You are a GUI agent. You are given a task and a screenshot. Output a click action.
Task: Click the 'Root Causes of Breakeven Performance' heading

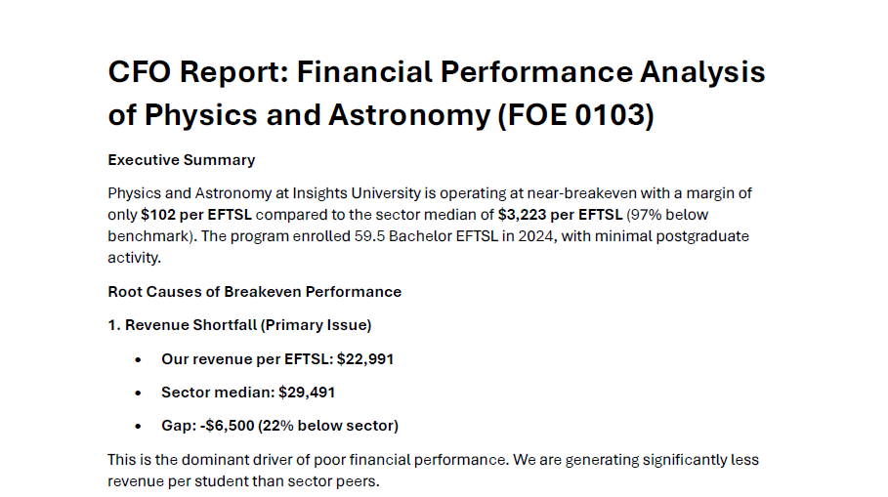pyautogui.click(x=254, y=292)
